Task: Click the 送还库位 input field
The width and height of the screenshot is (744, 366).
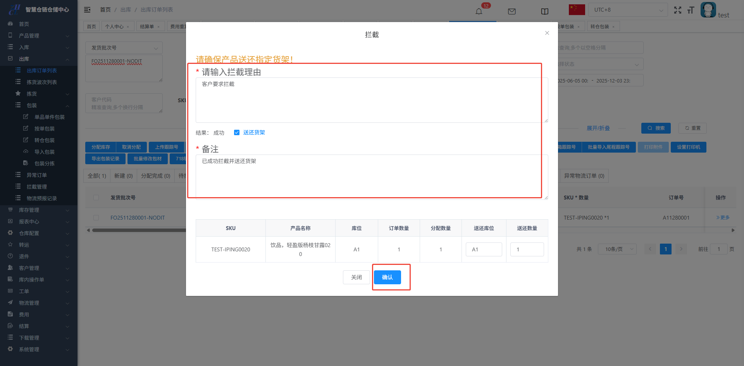Action: [484, 249]
